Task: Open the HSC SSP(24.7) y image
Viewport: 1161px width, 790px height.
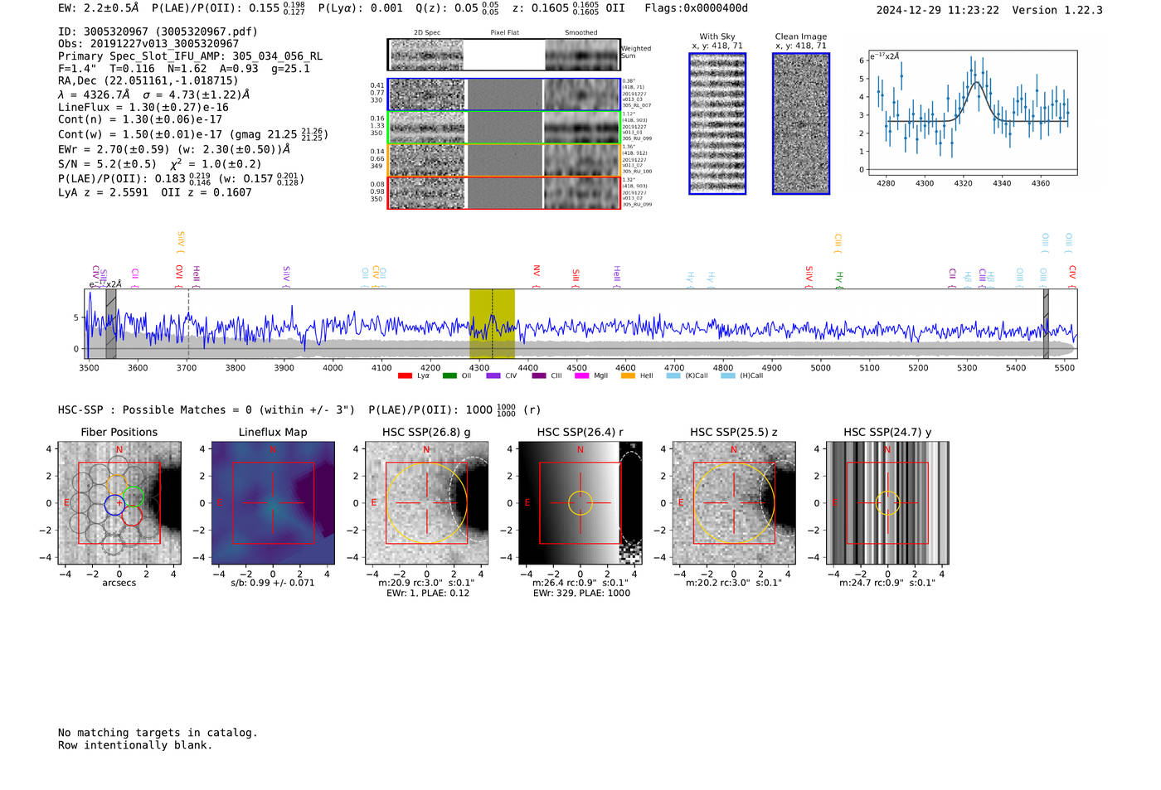Action: click(x=887, y=503)
